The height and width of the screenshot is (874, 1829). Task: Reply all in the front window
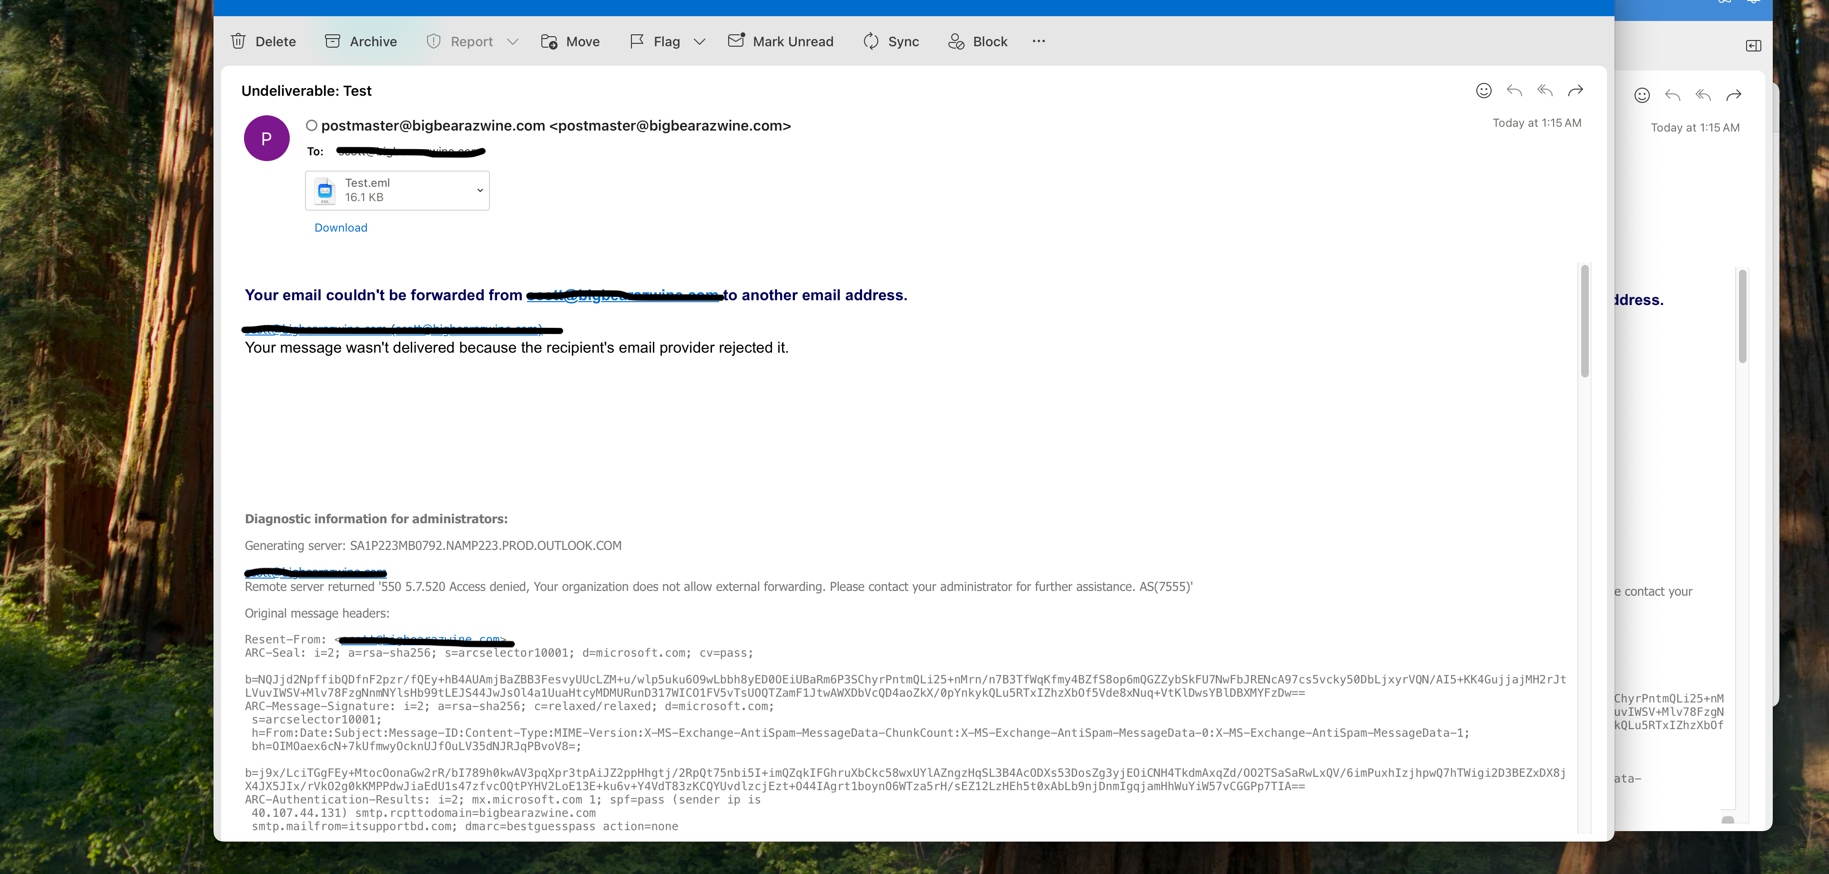1545,90
